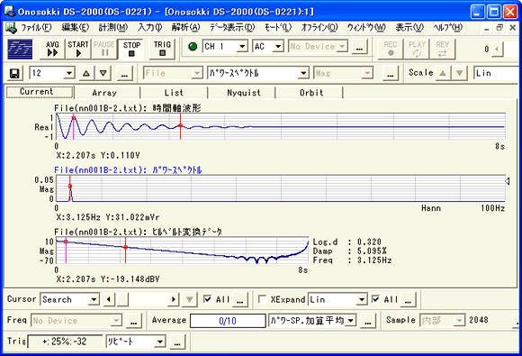Open the averaging type dropdown

(351, 320)
